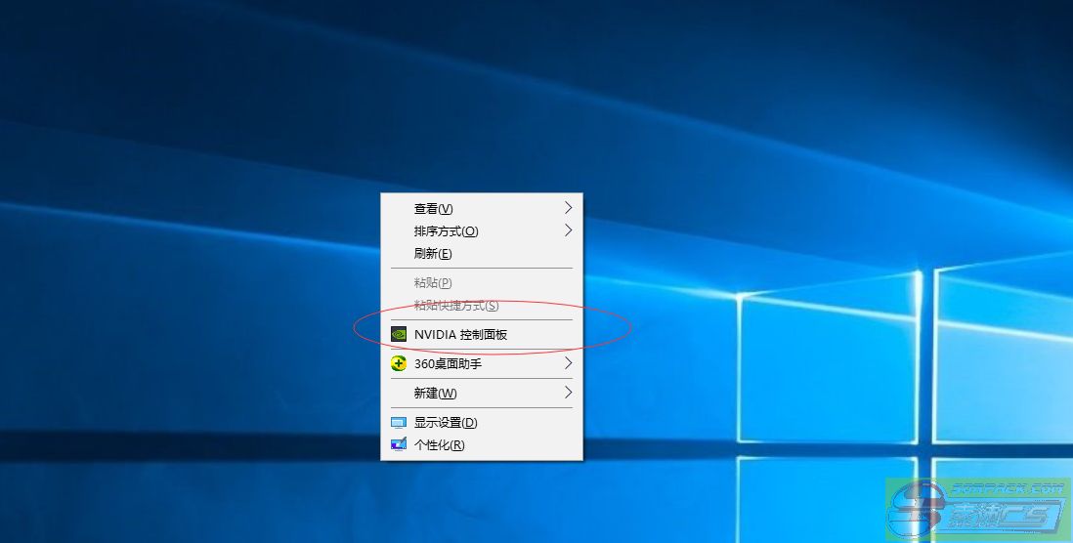Viewport: 1073px width, 543px height.
Task: Click the personalization icon beside 个性化
Action: (399, 445)
